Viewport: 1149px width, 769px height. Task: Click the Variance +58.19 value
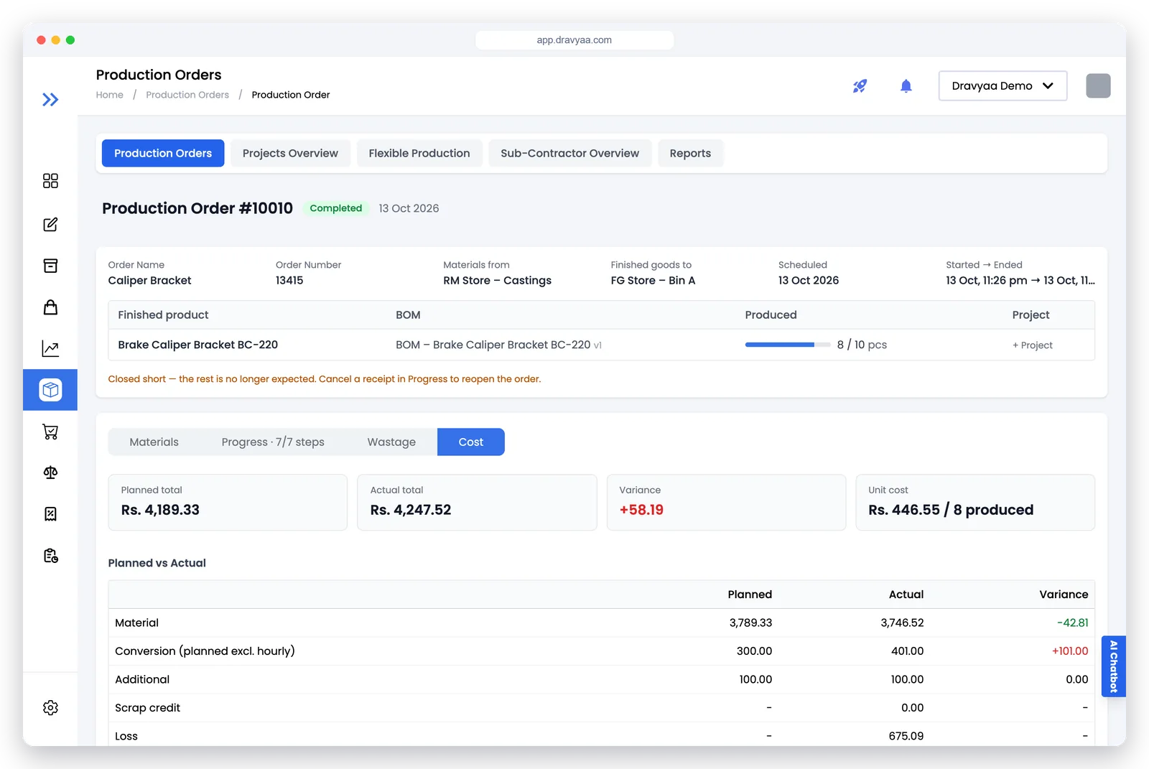click(641, 510)
